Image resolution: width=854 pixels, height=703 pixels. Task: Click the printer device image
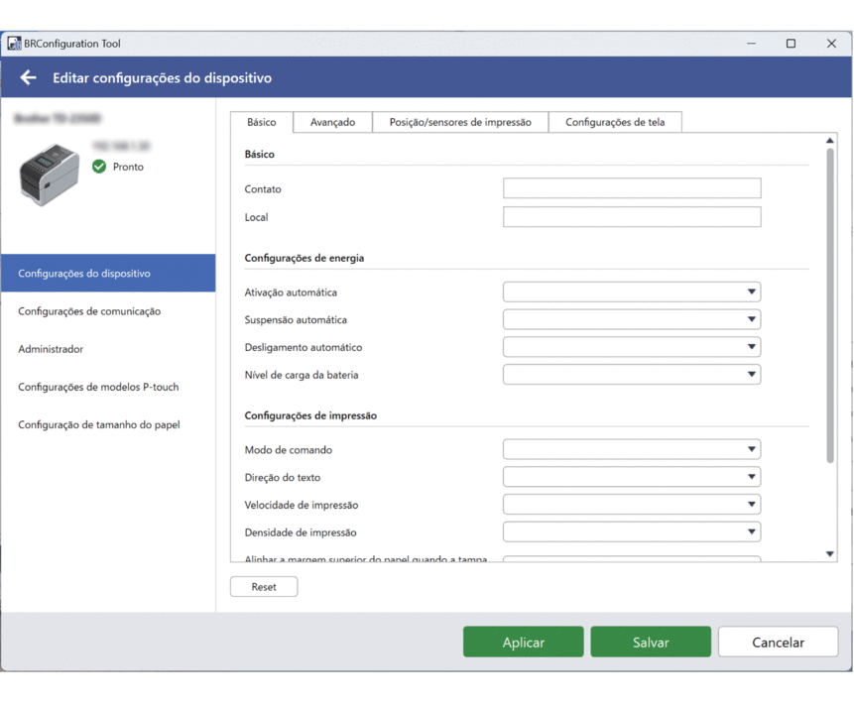pos(50,175)
